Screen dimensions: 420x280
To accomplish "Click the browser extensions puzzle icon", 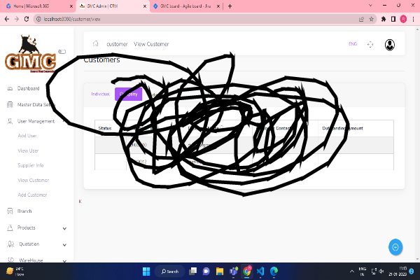I will point(383,19).
